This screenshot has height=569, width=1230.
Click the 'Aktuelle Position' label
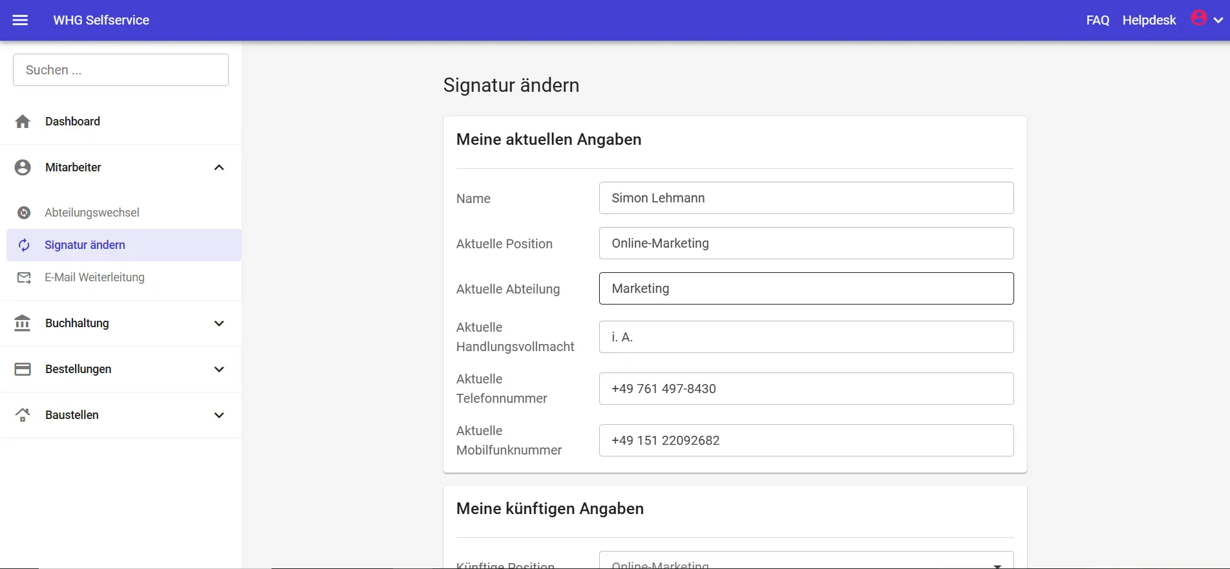click(504, 244)
